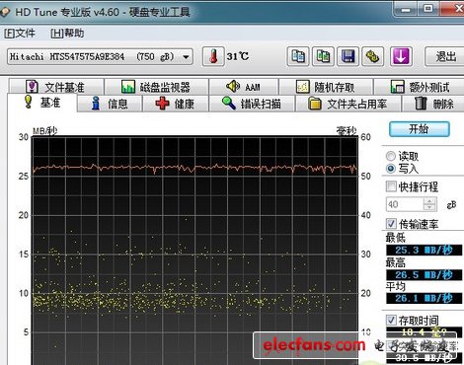
Task: Click the thermometer temperature icon
Action: click(213, 56)
